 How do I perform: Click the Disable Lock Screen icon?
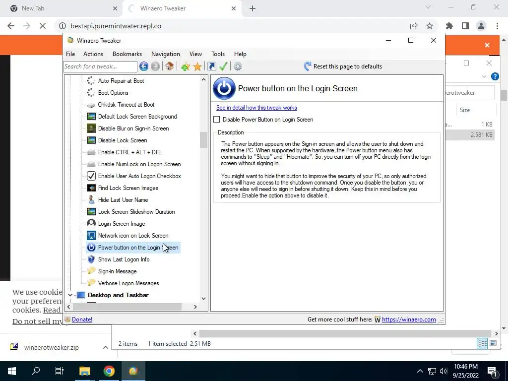[x=91, y=140]
